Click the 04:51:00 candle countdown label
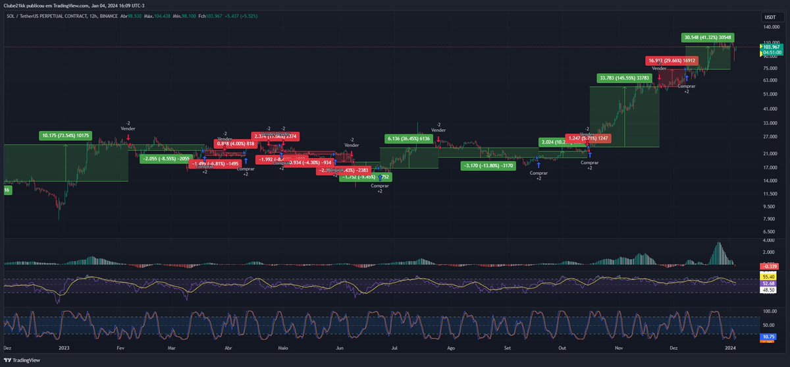Viewport: 790px width, 367px height. click(770, 53)
